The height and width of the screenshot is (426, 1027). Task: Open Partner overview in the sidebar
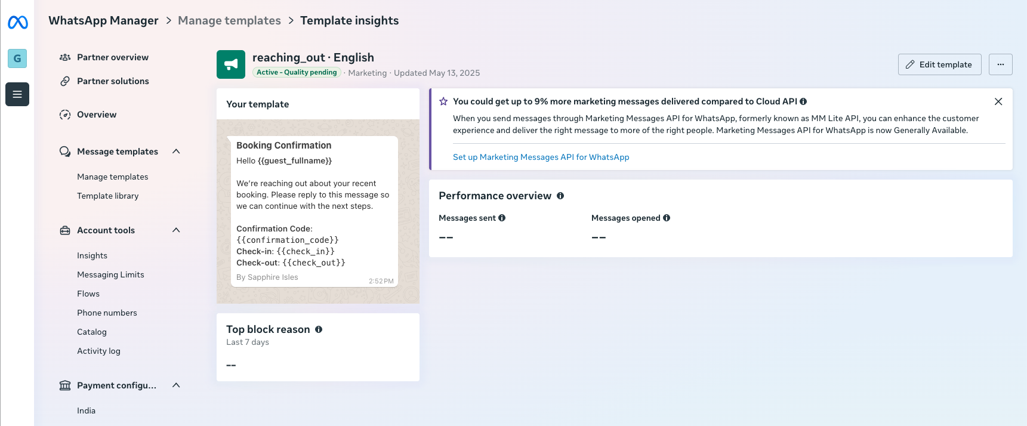(113, 57)
